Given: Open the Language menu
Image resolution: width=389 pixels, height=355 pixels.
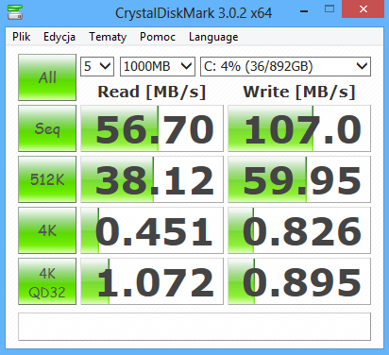Looking at the screenshot, I should coord(213,37).
